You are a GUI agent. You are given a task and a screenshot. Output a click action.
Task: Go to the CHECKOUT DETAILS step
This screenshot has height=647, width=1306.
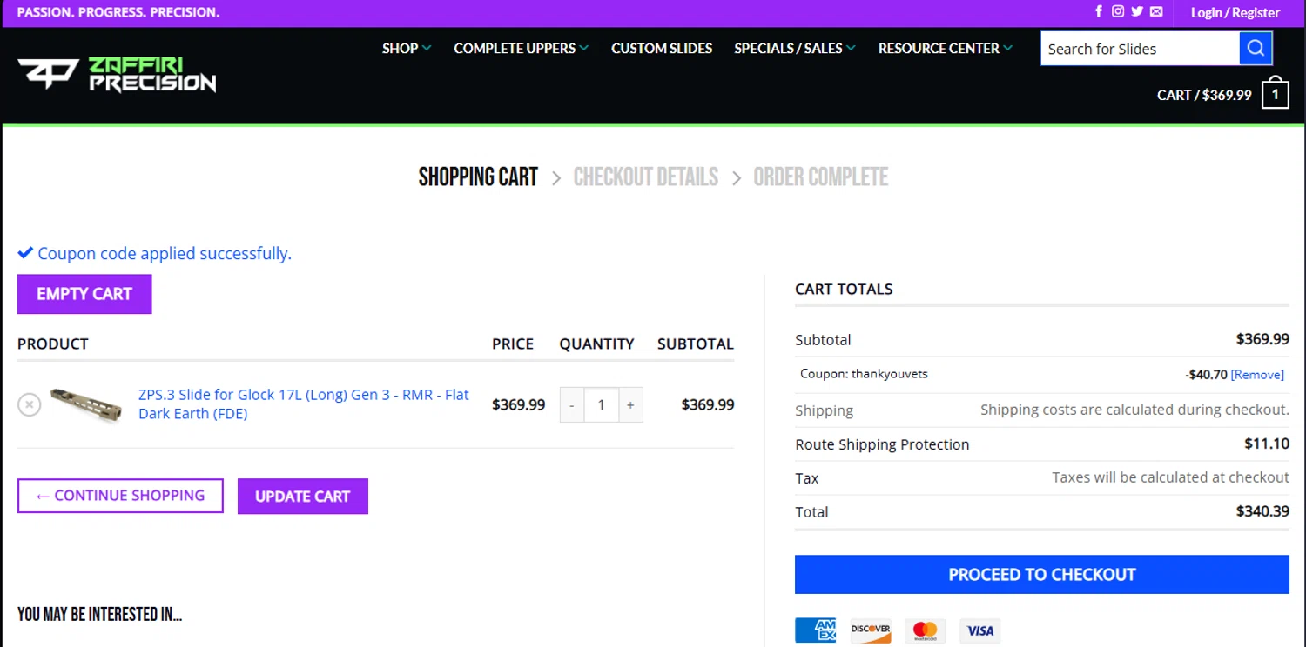coord(646,177)
